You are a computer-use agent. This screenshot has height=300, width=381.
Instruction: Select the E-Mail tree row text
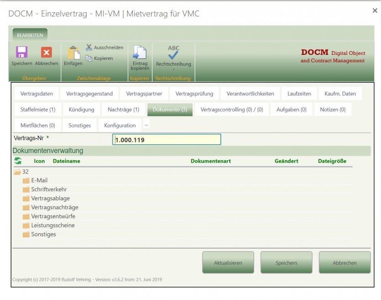tap(39, 180)
